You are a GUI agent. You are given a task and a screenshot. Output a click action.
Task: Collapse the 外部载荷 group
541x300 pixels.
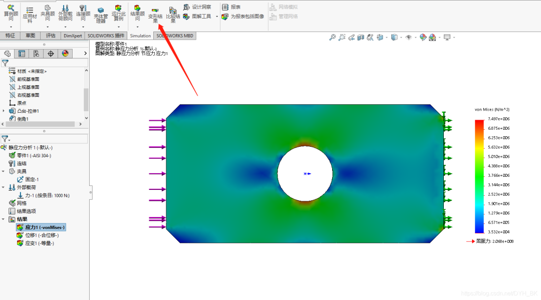coord(4,187)
